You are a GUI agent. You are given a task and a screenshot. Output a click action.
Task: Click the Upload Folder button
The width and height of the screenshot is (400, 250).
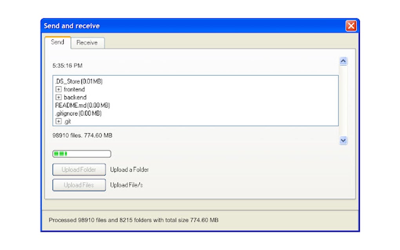[79, 169]
